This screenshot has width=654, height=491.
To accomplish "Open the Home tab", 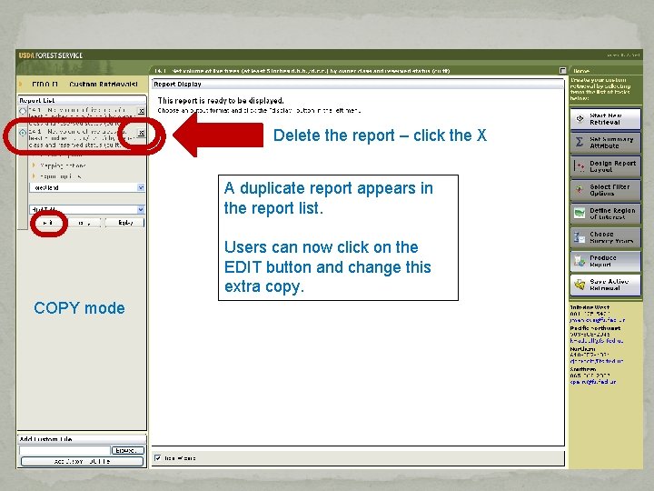I will [x=581, y=71].
